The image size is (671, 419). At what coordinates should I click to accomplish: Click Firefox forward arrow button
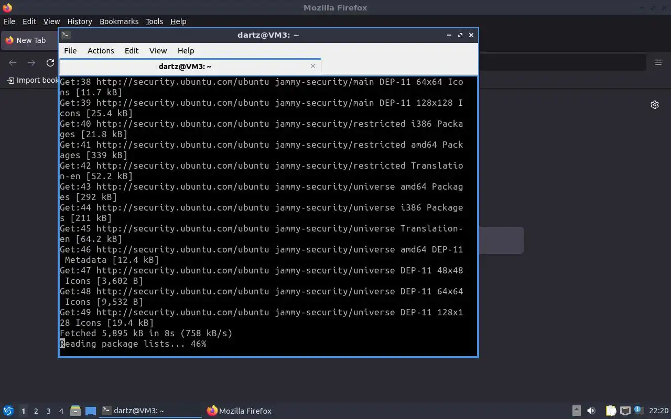point(31,63)
